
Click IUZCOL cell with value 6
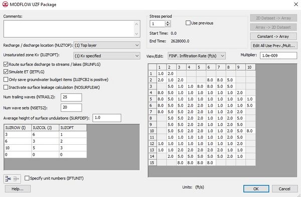tap(45, 134)
